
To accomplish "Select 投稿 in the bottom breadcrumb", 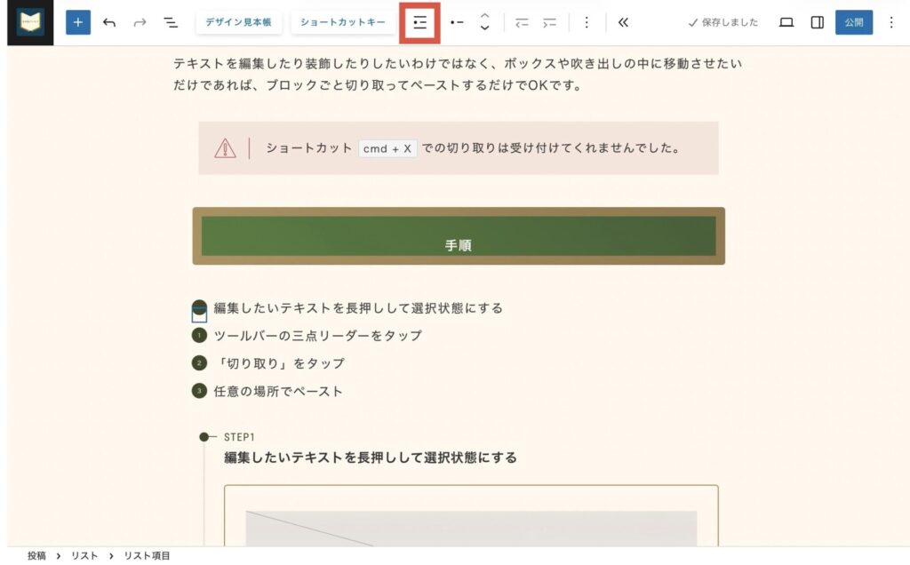I will pos(36,556).
